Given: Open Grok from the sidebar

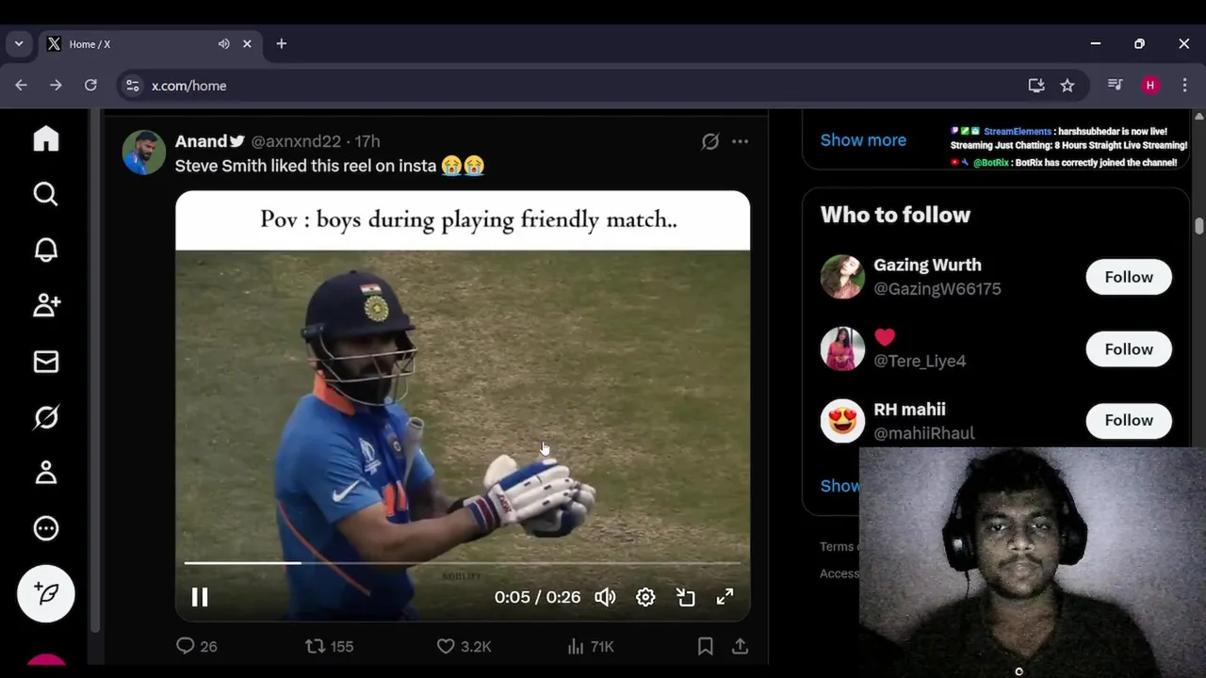Looking at the screenshot, I should (46, 417).
